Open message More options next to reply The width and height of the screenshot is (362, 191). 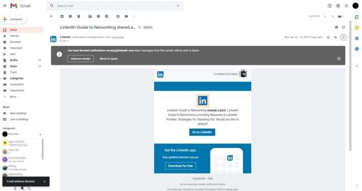click(343, 37)
